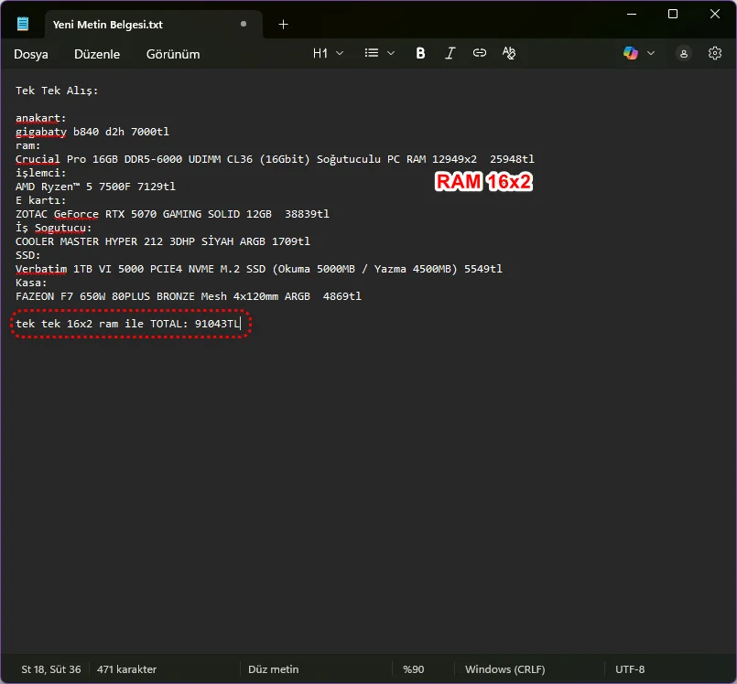737x684 pixels.
Task: Open the Dosya menu
Action: coord(31,54)
